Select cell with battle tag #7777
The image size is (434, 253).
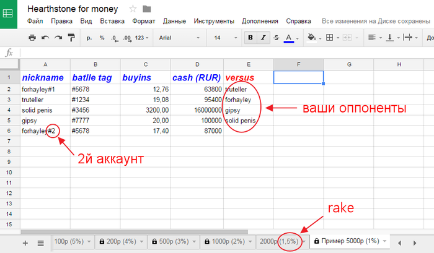click(95, 121)
